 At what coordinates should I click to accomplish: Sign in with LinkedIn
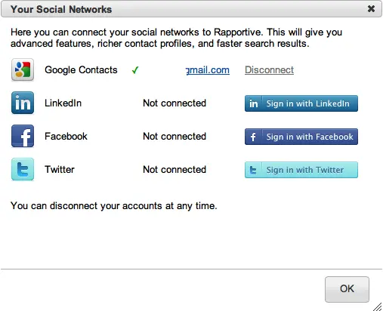pos(301,103)
